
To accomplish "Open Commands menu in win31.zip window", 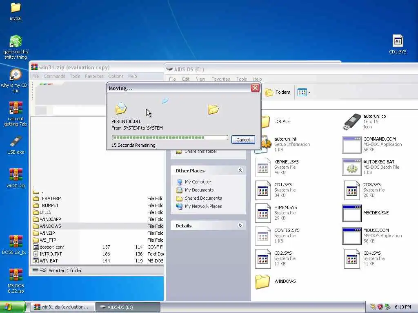I will (x=54, y=76).
